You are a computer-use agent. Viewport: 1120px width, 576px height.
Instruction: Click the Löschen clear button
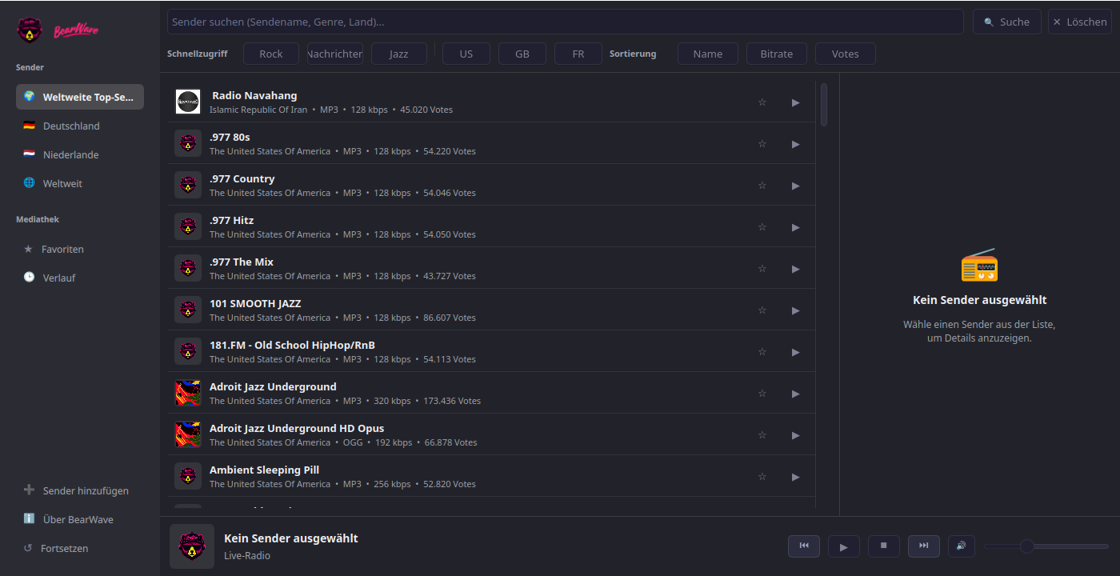pos(1079,22)
